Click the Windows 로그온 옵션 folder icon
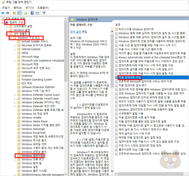The height and width of the screenshot is (176, 189). point(19,140)
